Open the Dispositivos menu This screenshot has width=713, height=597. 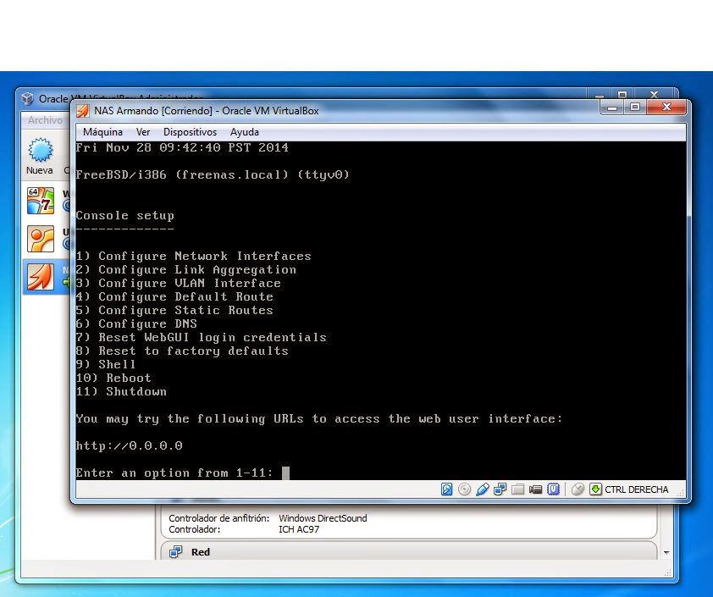point(190,132)
